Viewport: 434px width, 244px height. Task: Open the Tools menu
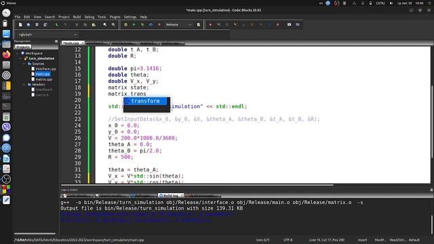click(x=102, y=17)
